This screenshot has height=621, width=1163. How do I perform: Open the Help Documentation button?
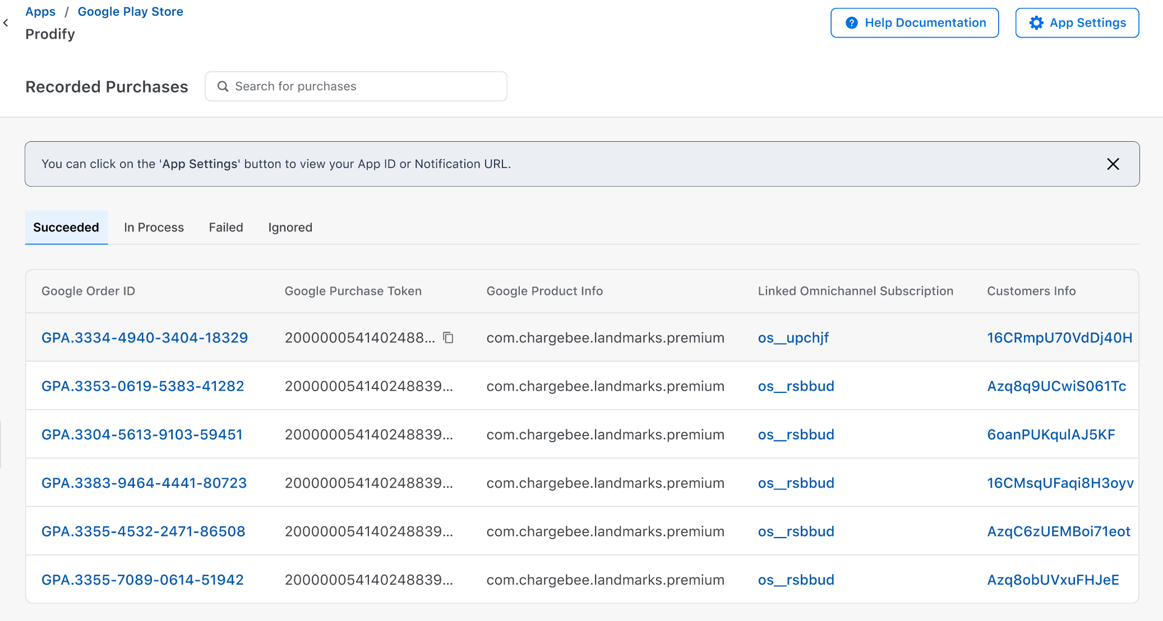click(914, 23)
